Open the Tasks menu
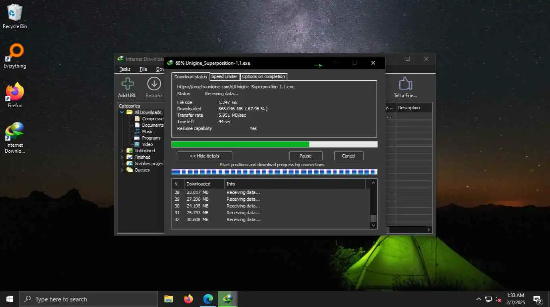 125,69
